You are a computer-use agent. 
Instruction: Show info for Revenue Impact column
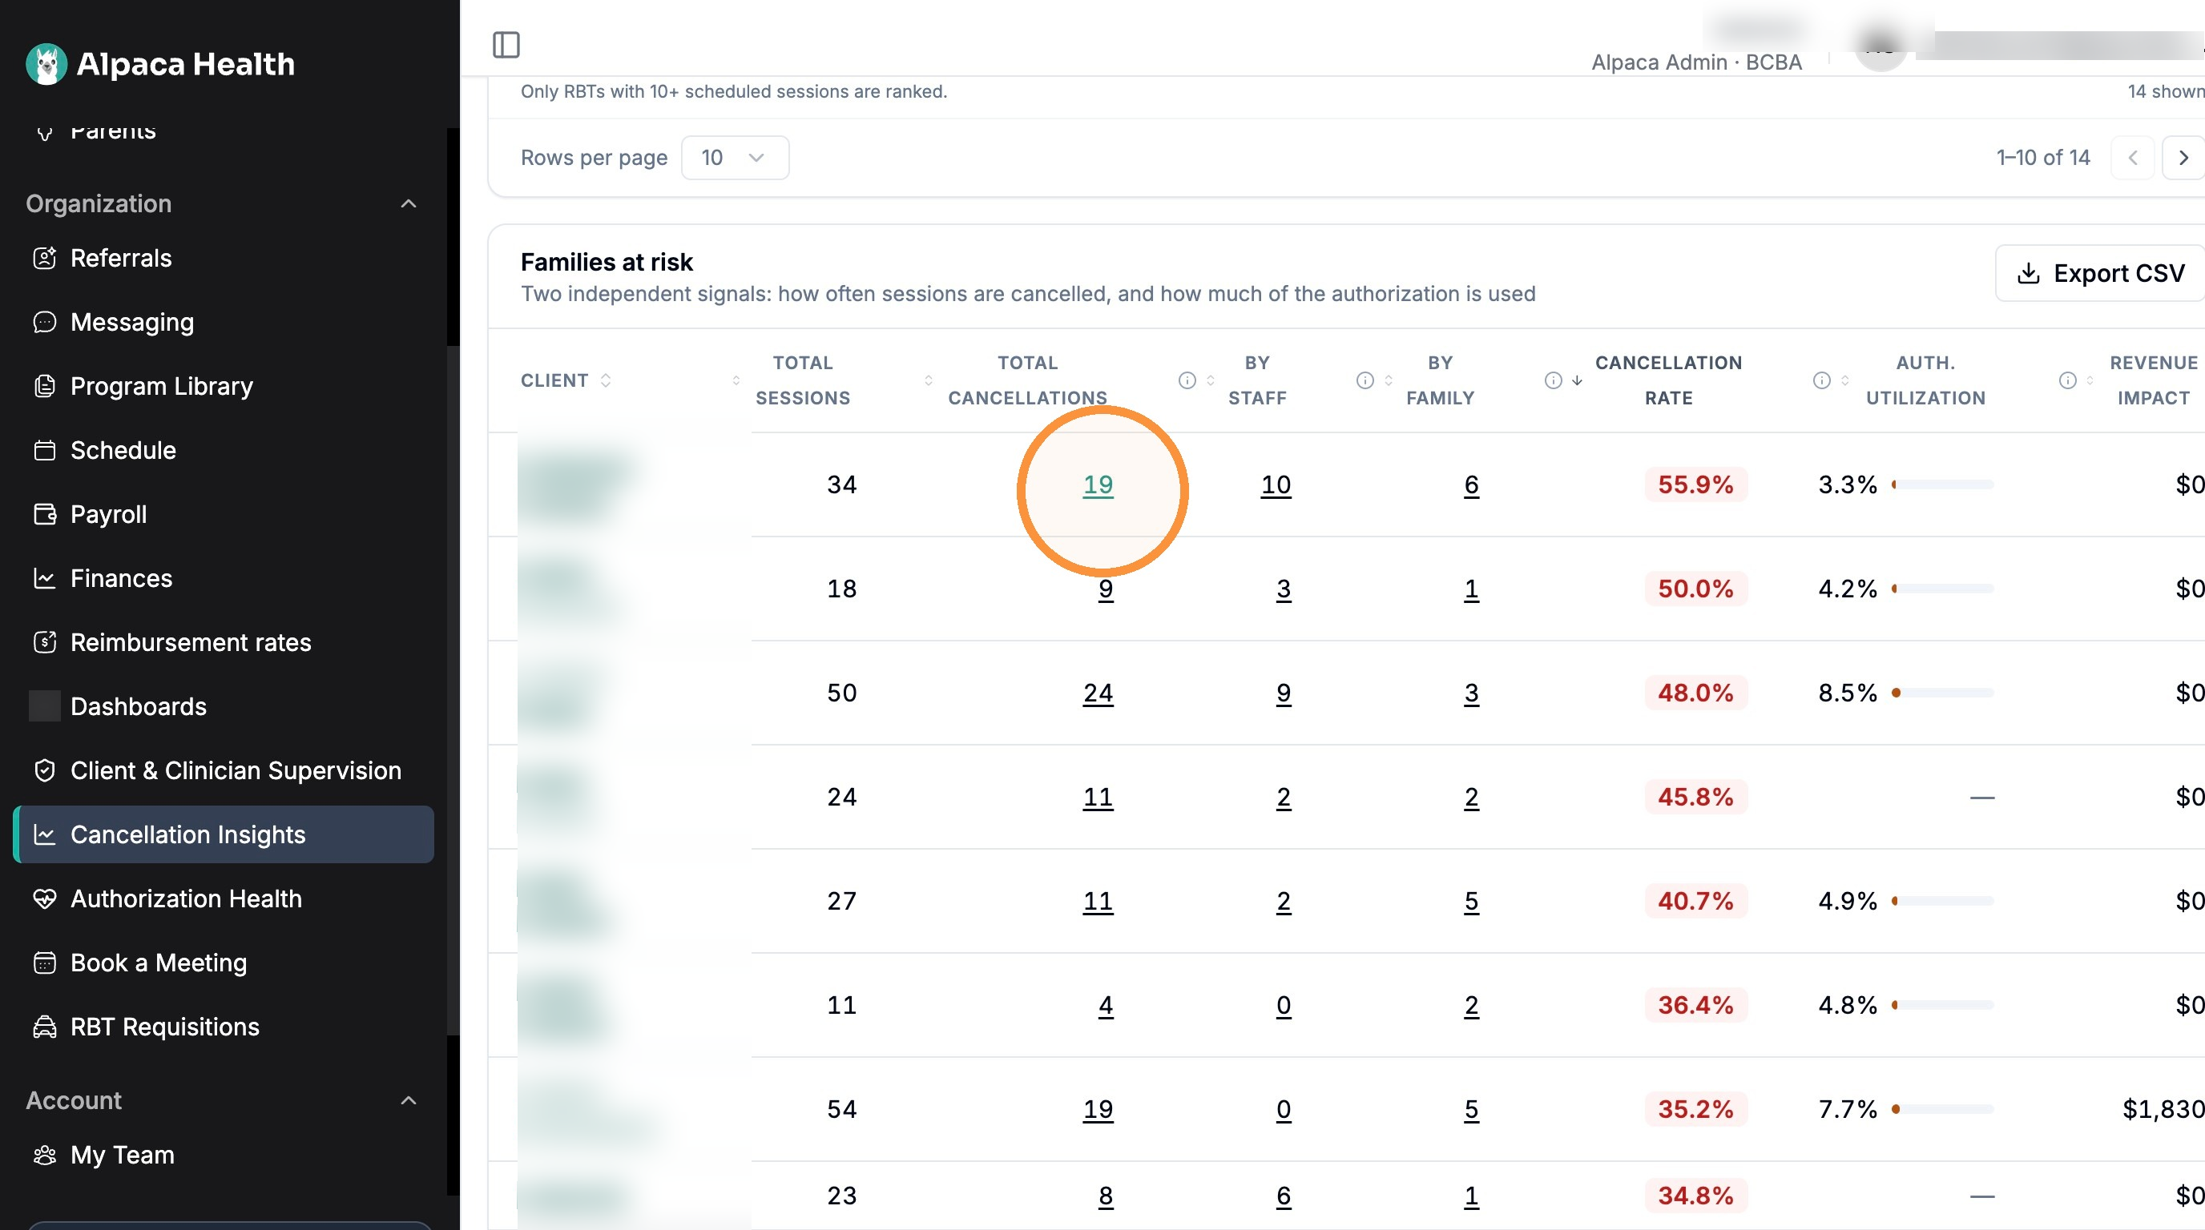tap(2067, 380)
